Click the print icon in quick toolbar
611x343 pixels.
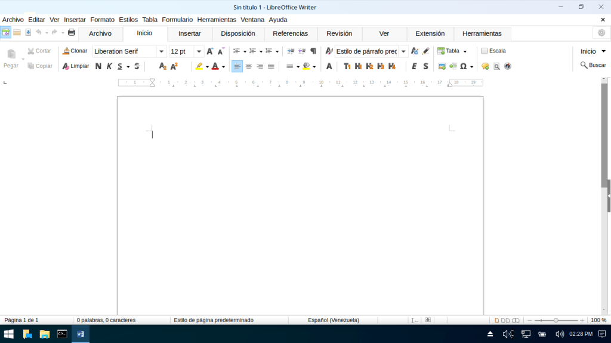(x=72, y=32)
